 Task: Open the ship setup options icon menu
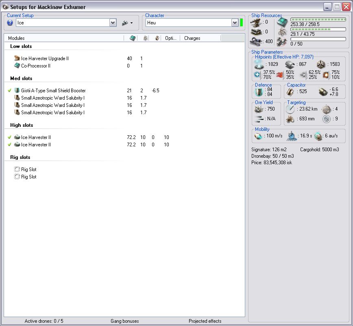(x=127, y=23)
